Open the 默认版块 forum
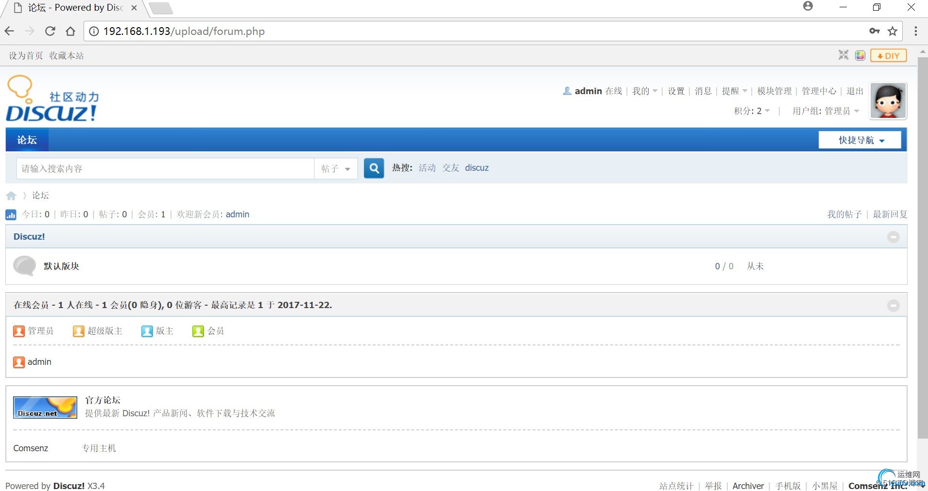The height and width of the screenshot is (491, 928). click(61, 266)
